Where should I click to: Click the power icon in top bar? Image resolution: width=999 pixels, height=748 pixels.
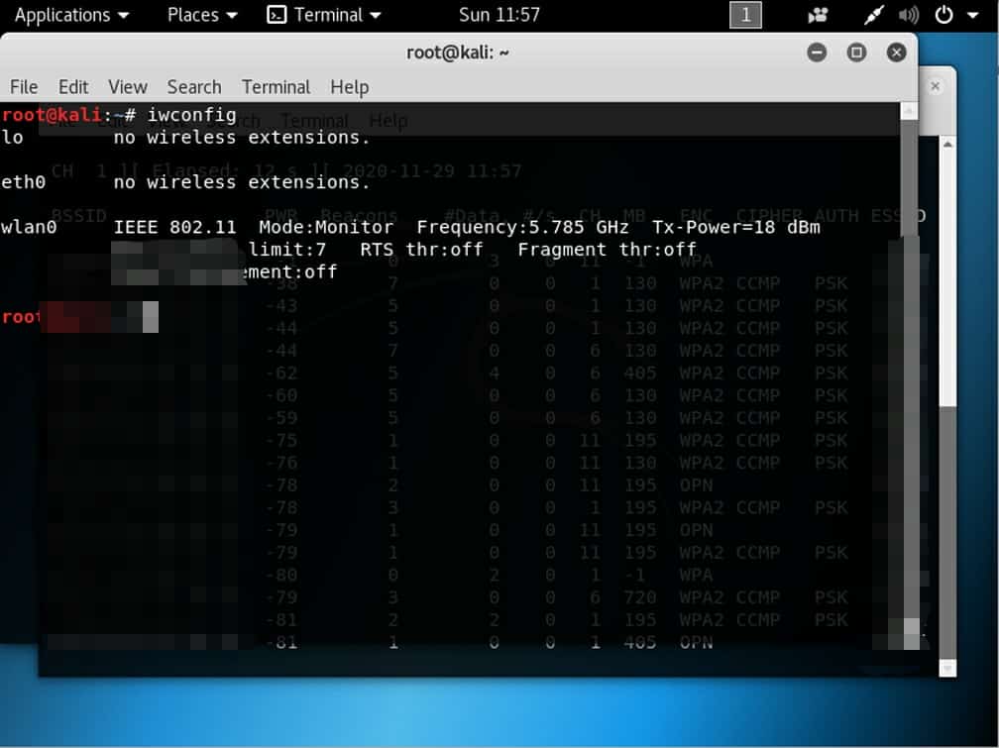click(x=943, y=15)
